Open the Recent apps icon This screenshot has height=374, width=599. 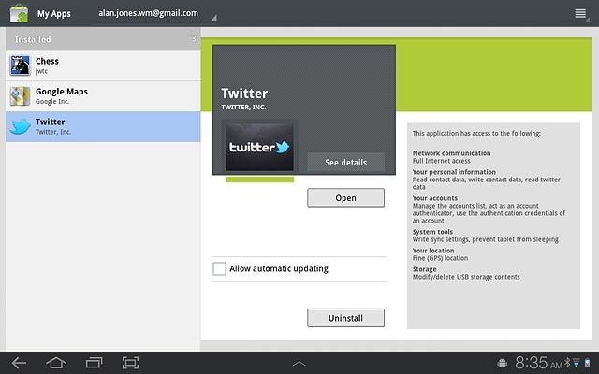(x=94, y=362)
